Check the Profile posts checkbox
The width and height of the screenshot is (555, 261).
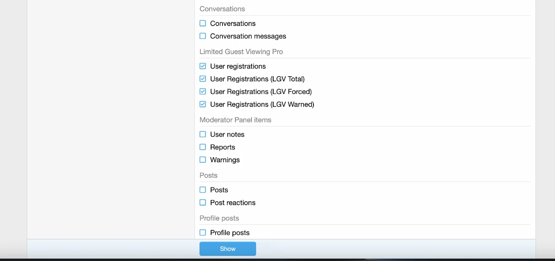point(202,232)
